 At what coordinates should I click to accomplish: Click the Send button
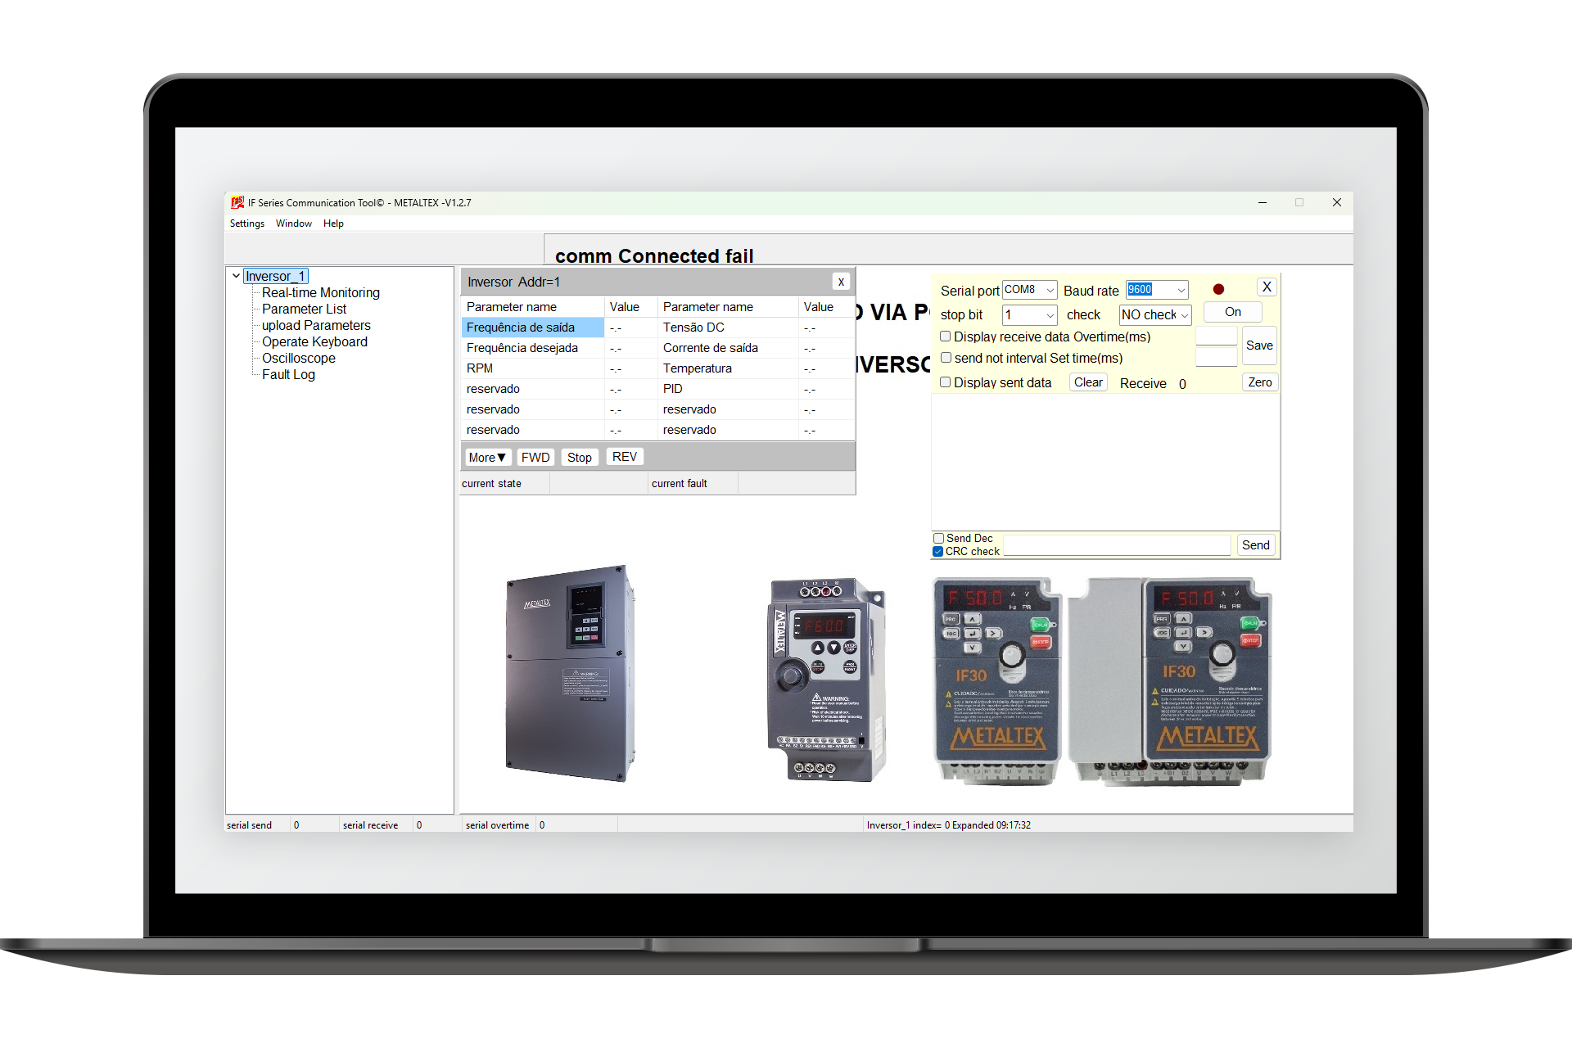coord(1256,545)
